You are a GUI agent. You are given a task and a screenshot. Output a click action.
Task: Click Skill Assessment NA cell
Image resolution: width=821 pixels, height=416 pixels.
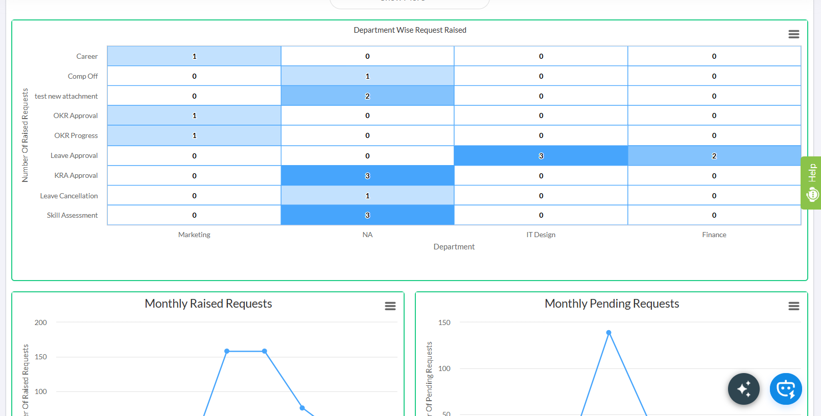click(x=367, y=215)
